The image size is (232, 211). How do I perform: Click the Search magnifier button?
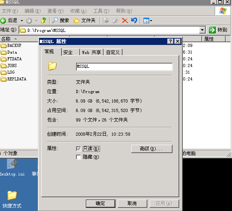(60, 21)
